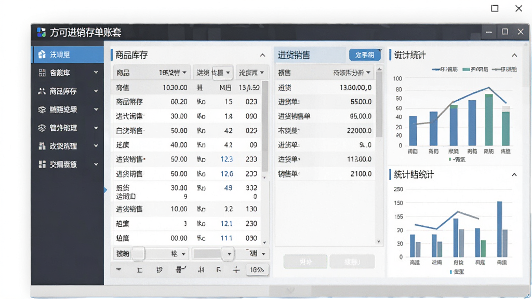Maximize the inner 方可进销存 window
The height and width of the screenshot is (299, 532).
[x=505, y=32]
